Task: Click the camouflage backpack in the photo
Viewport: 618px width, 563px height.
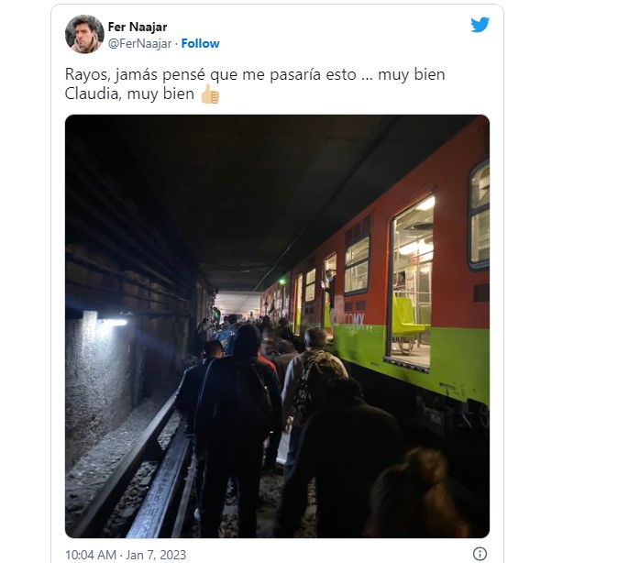Action: (x=315, y=383)
